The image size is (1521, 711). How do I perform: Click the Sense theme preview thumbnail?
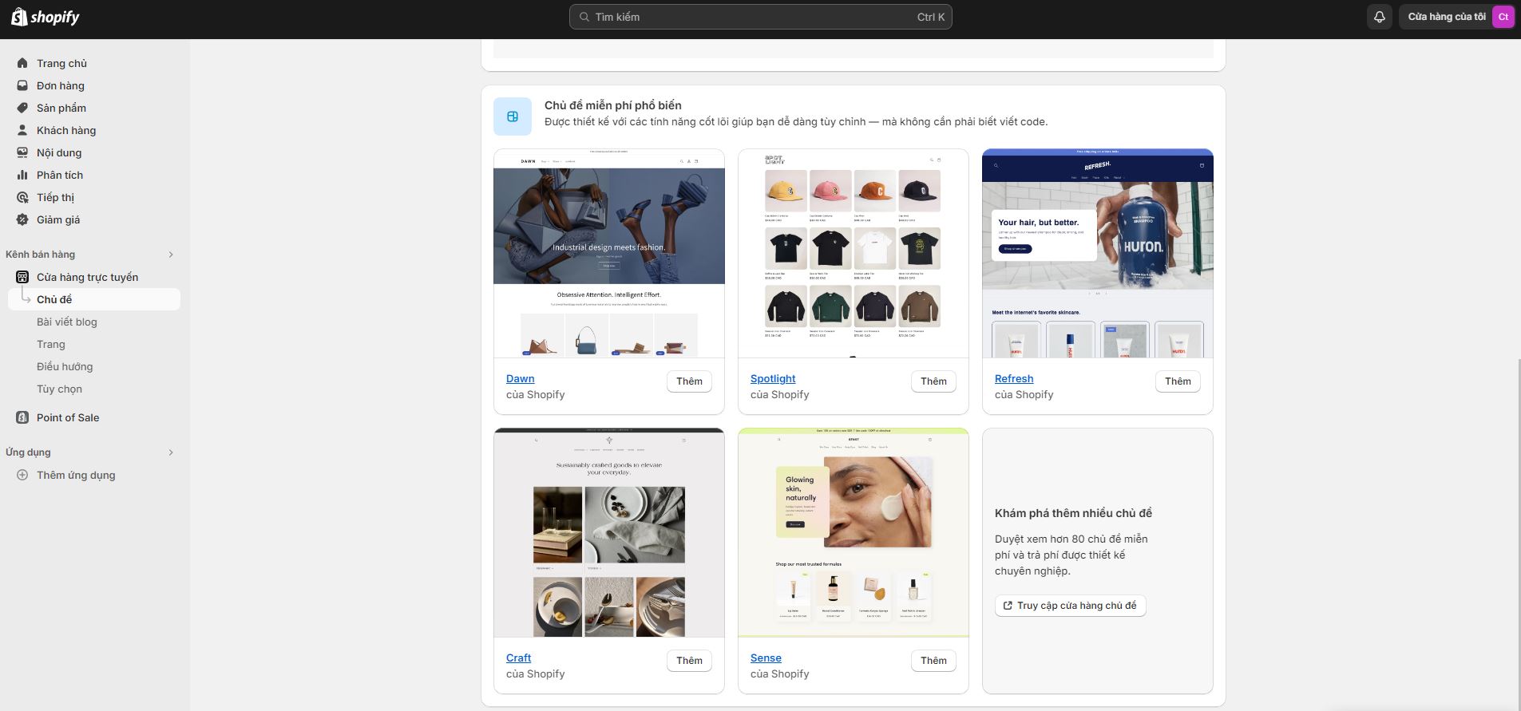[853, 532]
